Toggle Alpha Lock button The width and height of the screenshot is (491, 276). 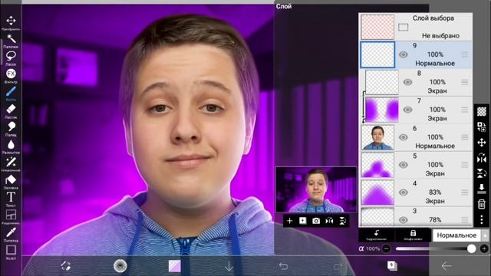[413, 235]
